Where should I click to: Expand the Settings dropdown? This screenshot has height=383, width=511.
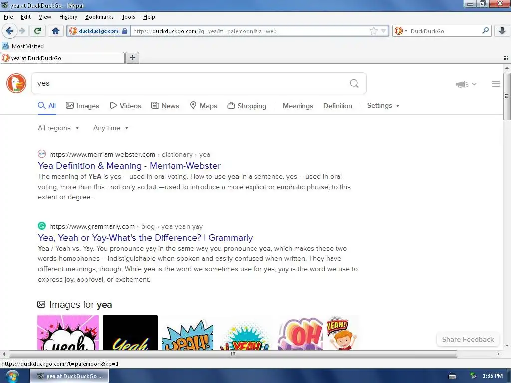pos(383,106)
